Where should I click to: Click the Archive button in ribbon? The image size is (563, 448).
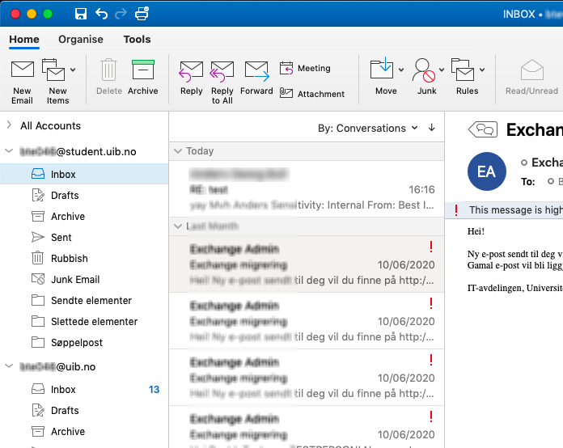tap(142, 71)
